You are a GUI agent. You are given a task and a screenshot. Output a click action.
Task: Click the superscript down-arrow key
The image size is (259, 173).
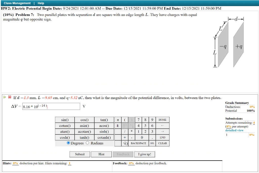coord(132,126)
